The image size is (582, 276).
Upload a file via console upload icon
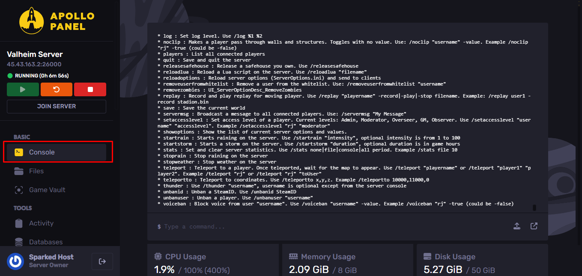click(517, 226)
